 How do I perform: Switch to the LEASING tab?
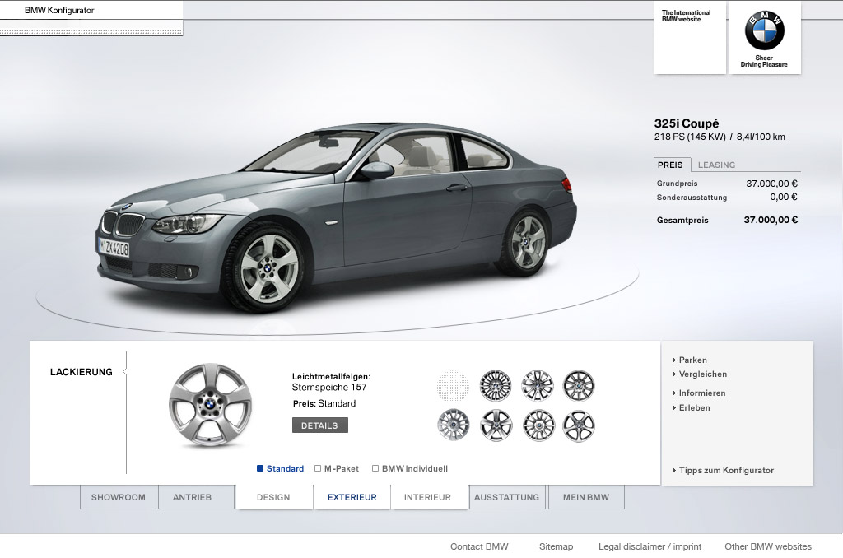point(716,165)
